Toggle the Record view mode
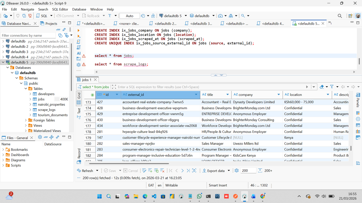This screenshot has width=362, height=203. pyautogui.click(x=79, y=155)
